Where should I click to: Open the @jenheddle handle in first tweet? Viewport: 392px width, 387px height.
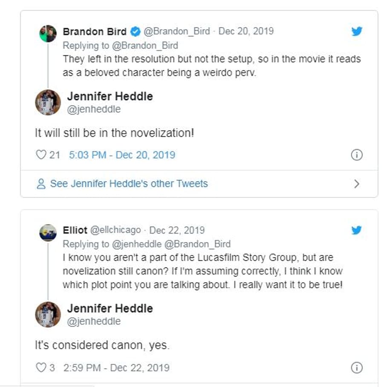tap(94, 109)
